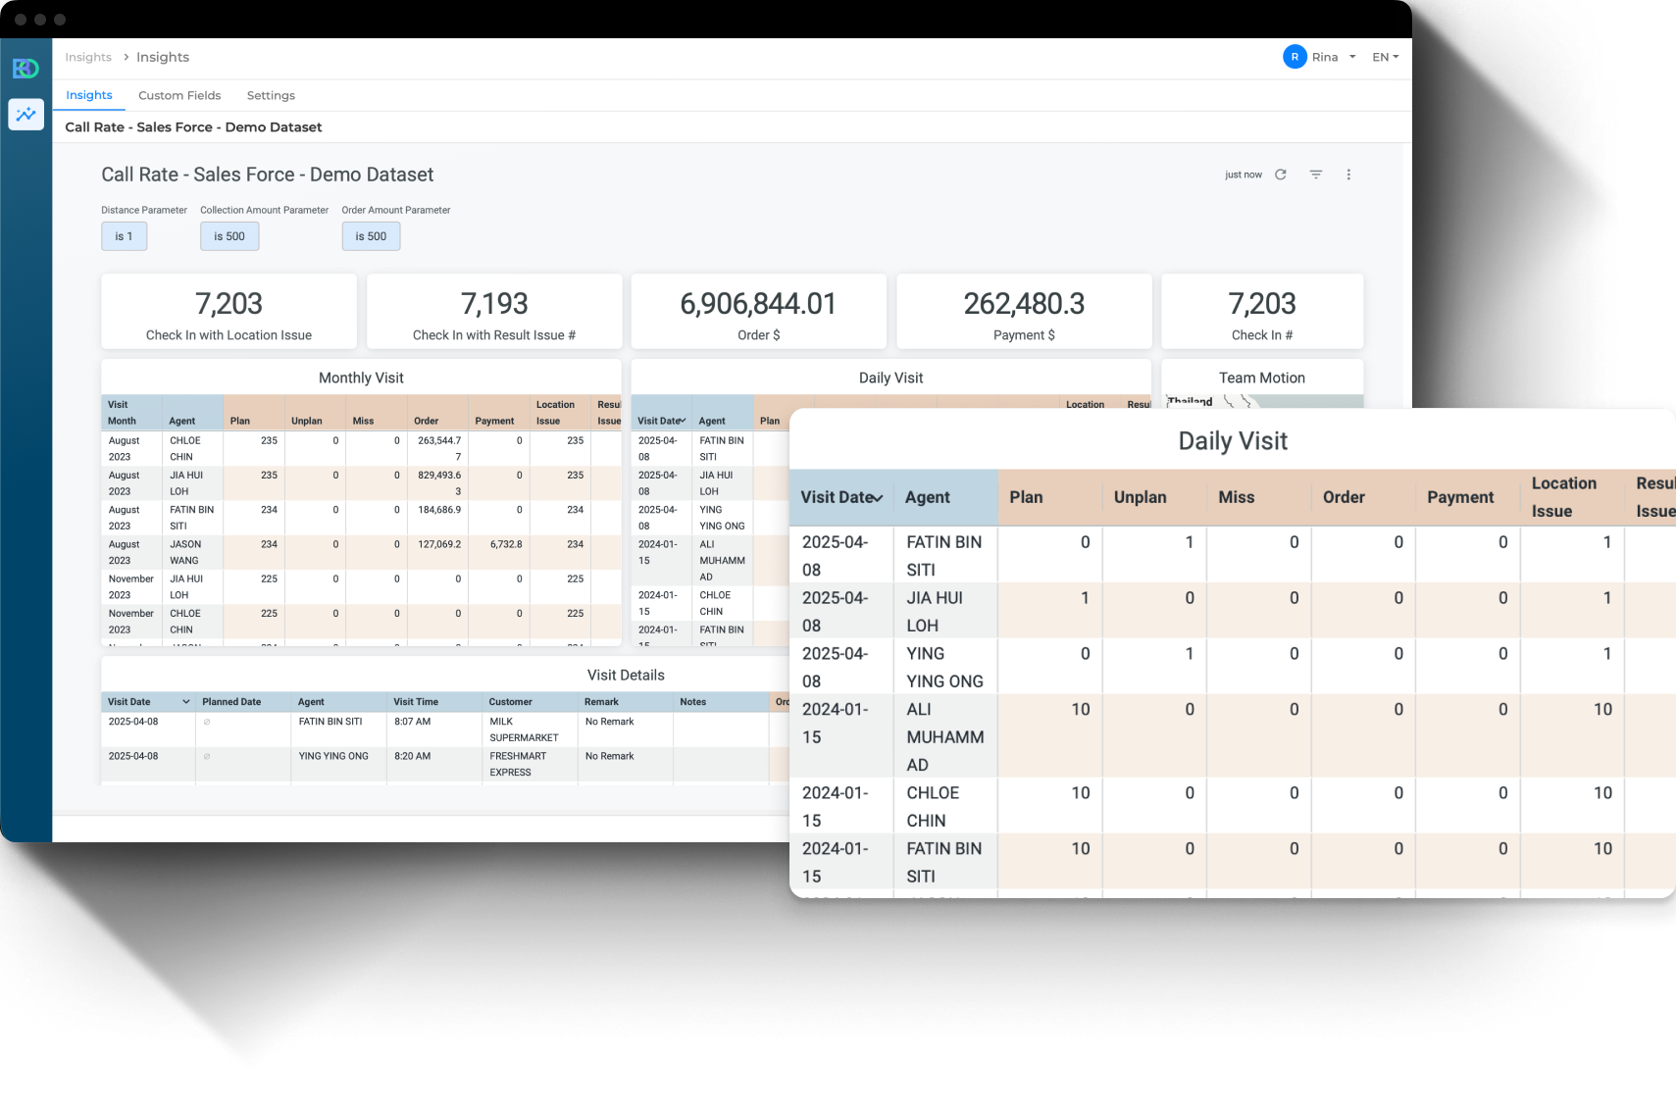Click the Order $ total card
This screenshot has height=1106, width=1676.
pos(758,311)
